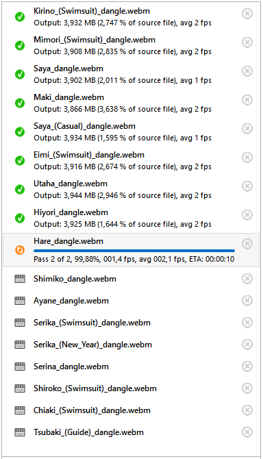Remove Maki_dangle.webm job from the queue

pyautogui.click(x=247, y=99)
